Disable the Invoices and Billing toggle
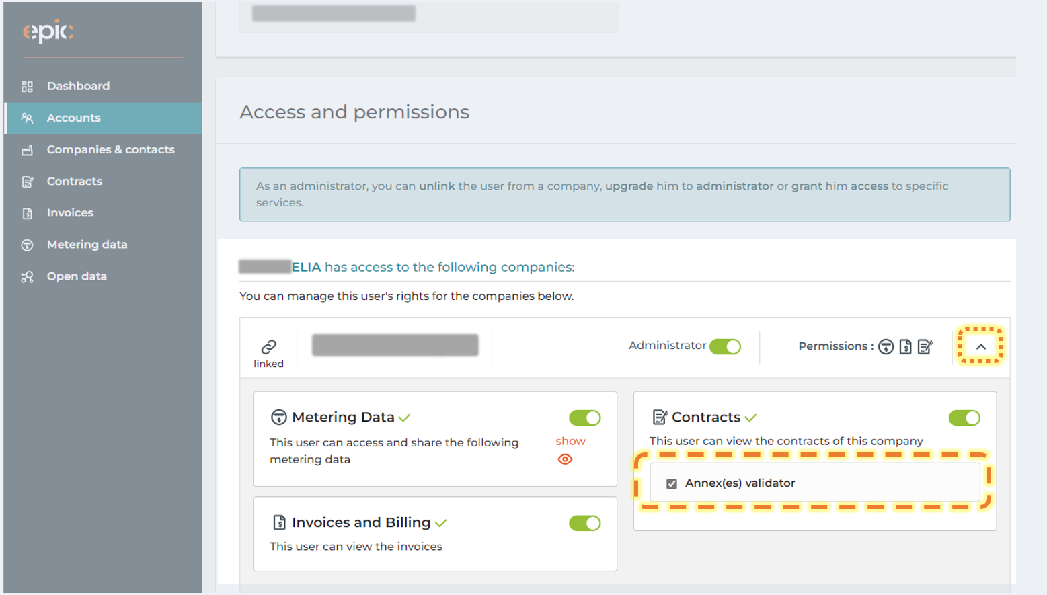The image size is (1047, 595). pyautogui.click(x=584, y=524)
